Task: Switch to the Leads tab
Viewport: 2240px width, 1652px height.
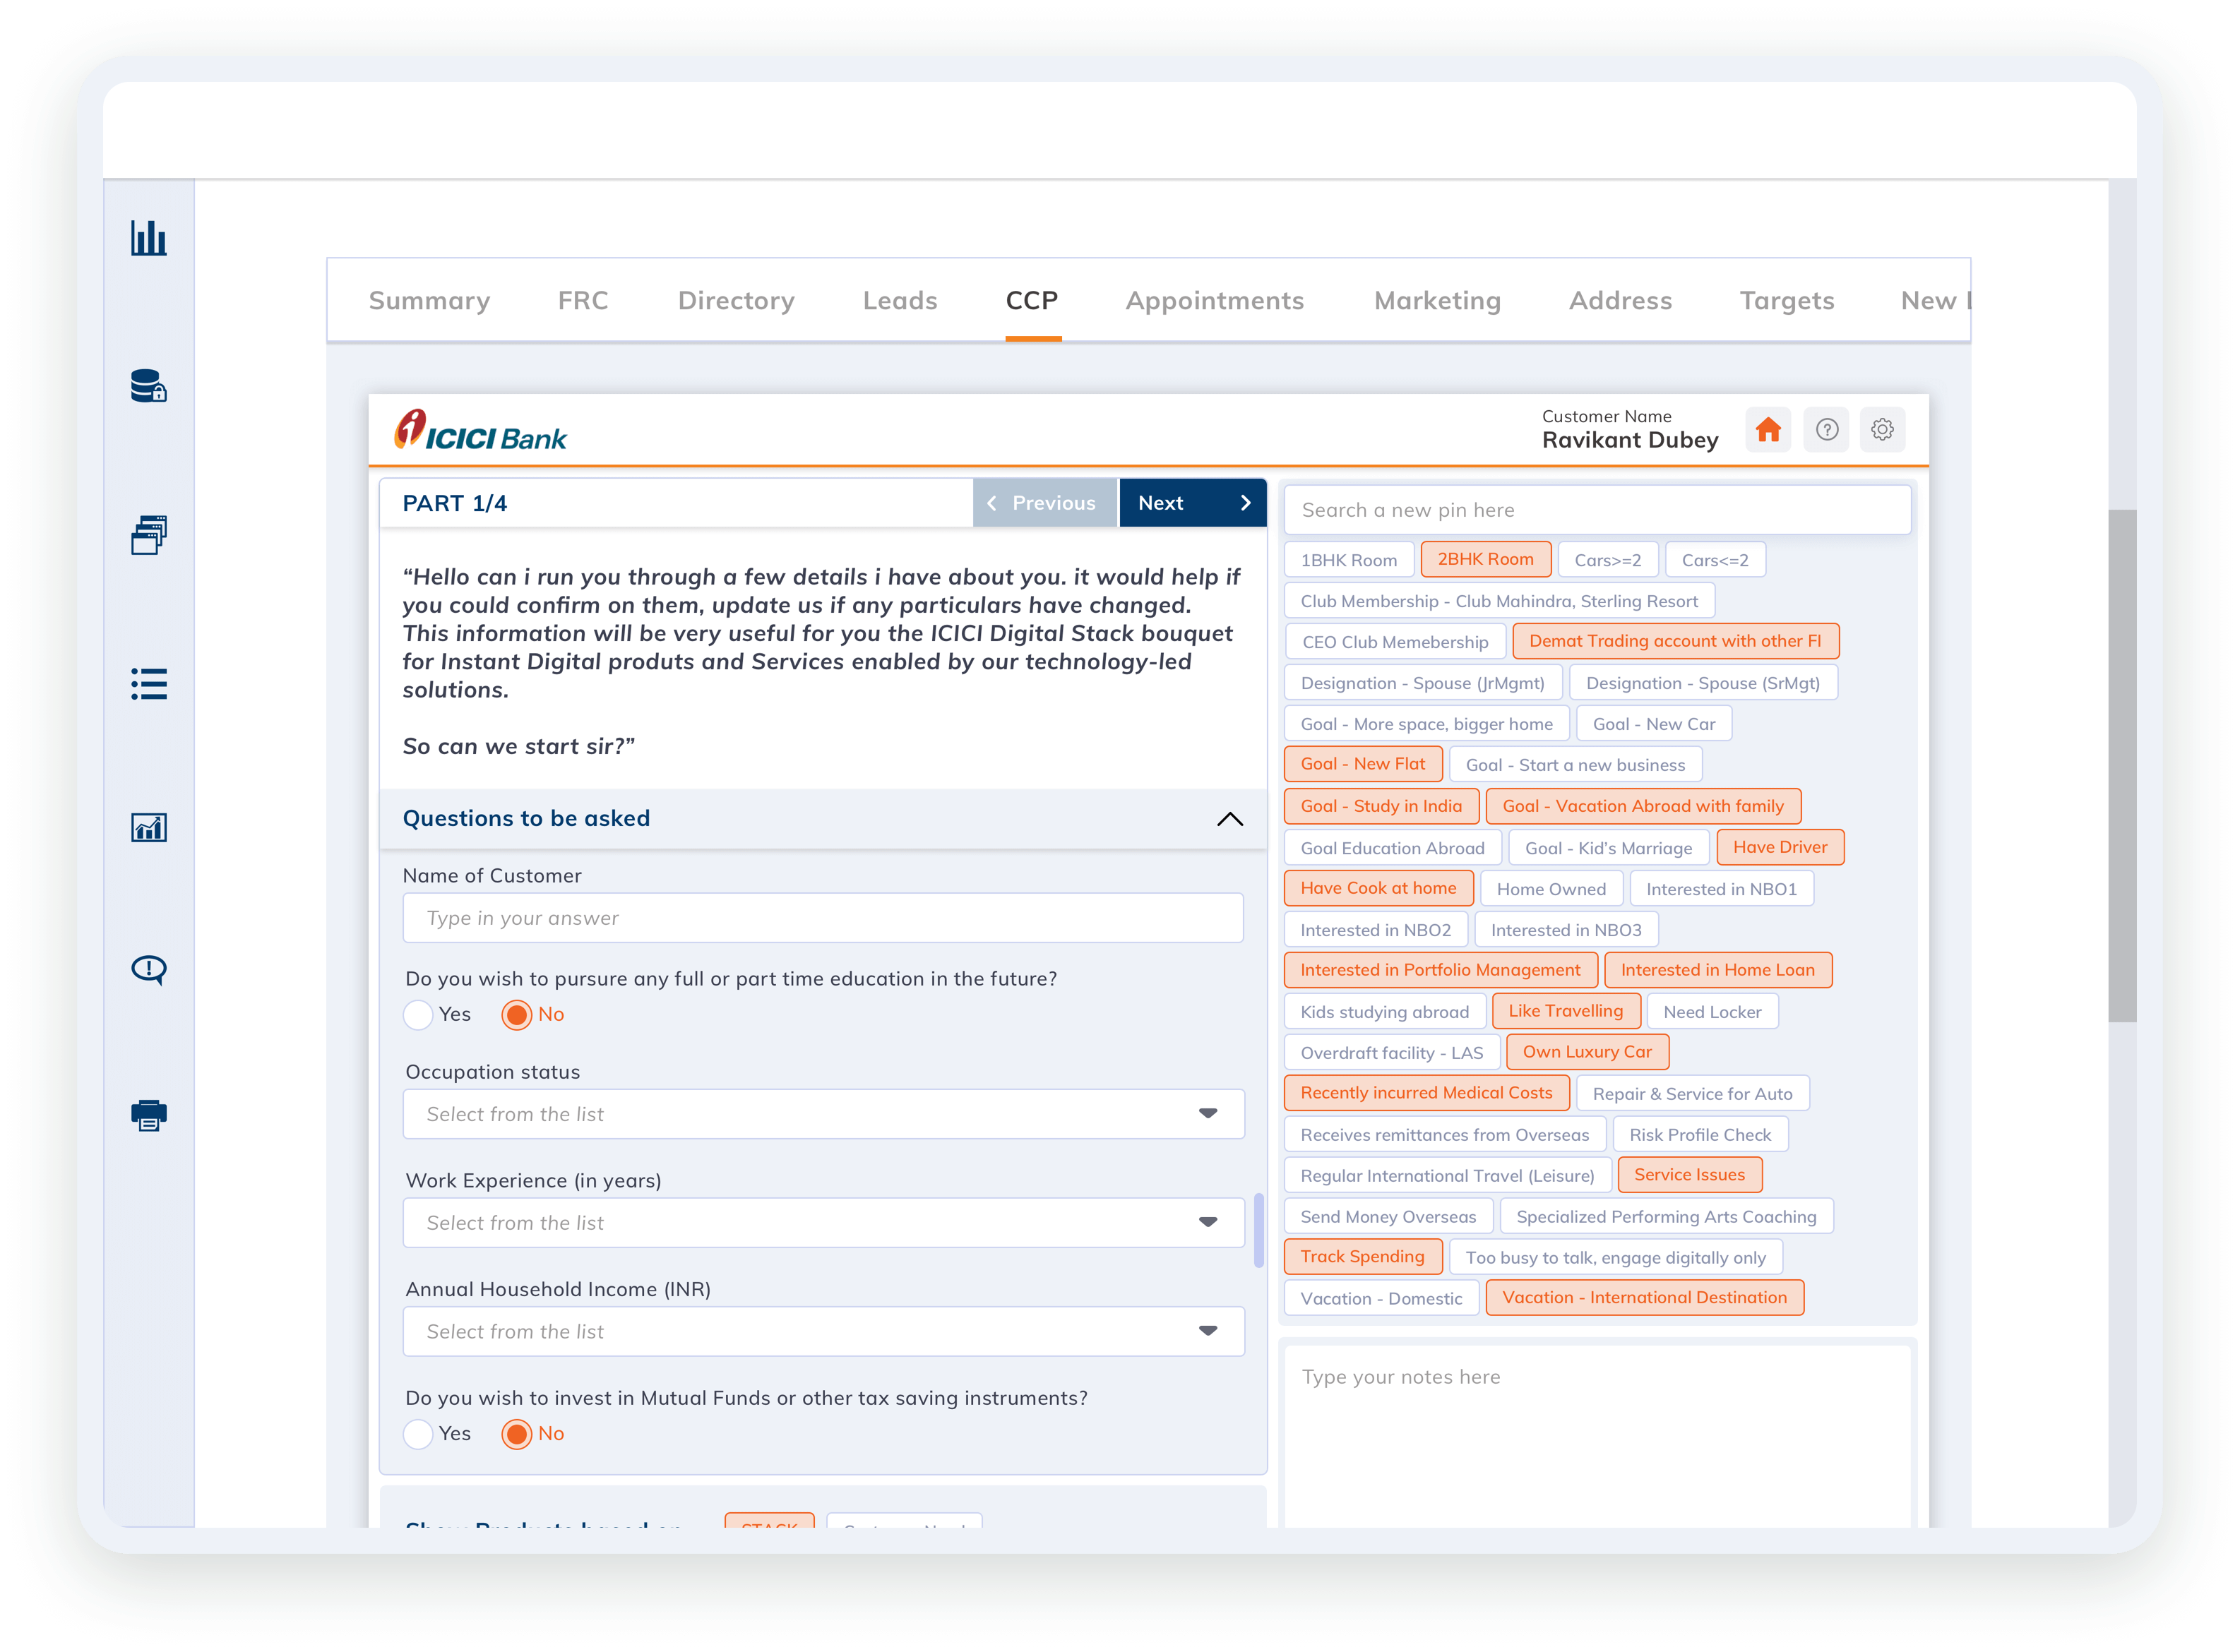Action: [x=900, y=301]
